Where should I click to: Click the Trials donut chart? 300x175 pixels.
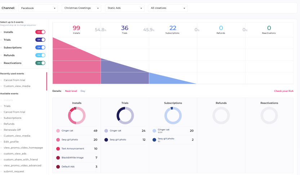125,116
